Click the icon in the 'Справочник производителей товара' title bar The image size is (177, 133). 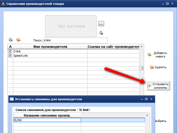click(3, 4)
